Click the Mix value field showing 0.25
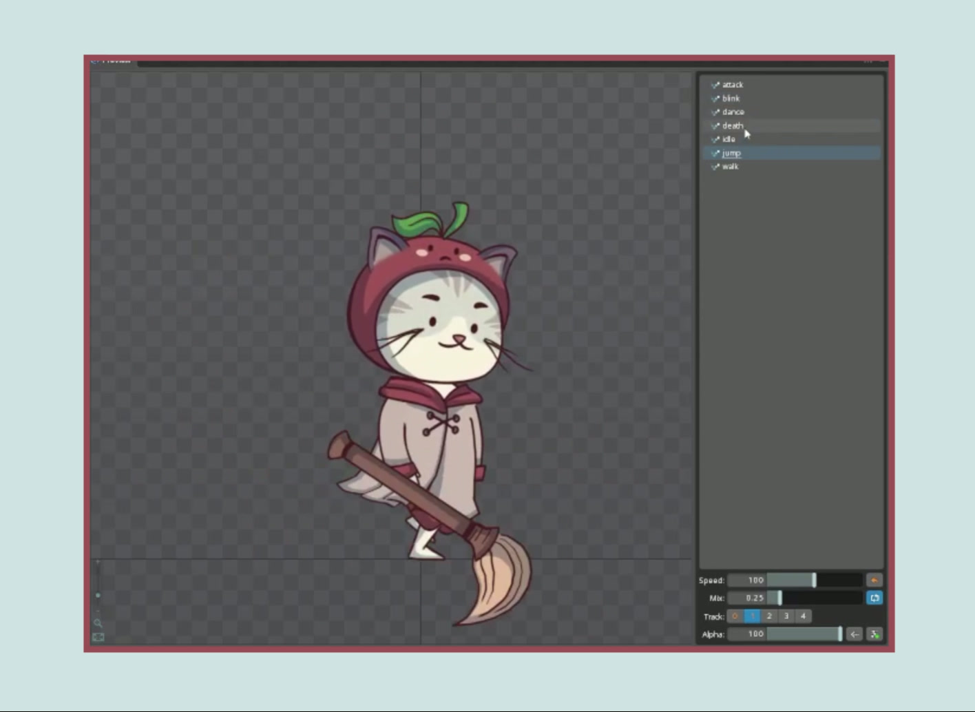975x712 pixels. 747,598
